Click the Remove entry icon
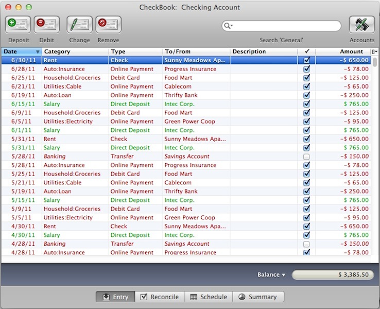380x309 pixels. [108, 25]
